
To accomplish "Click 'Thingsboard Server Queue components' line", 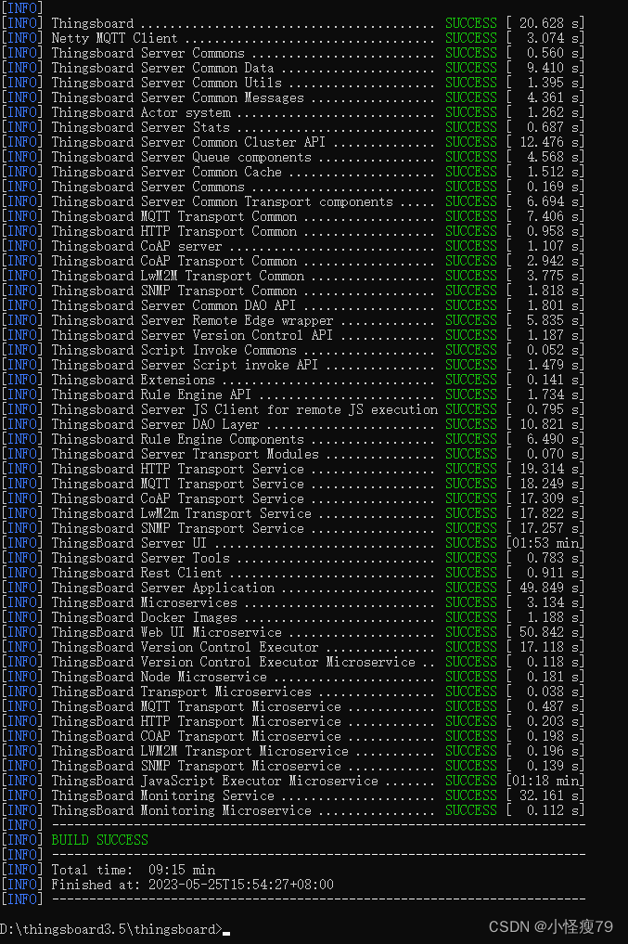I will point(293,157).
